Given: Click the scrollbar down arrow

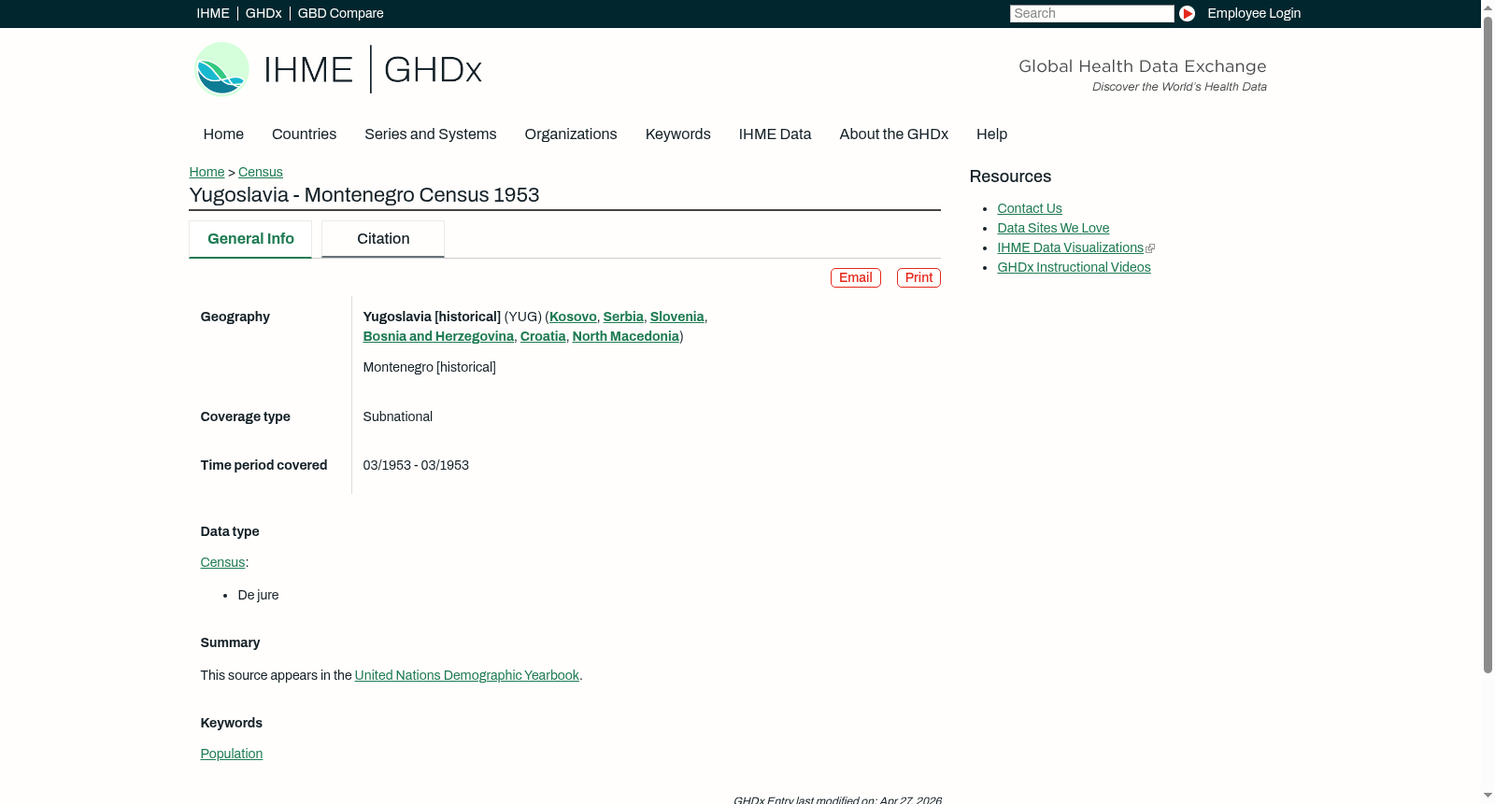Looking at the screenshot, I should (1488, 797).
